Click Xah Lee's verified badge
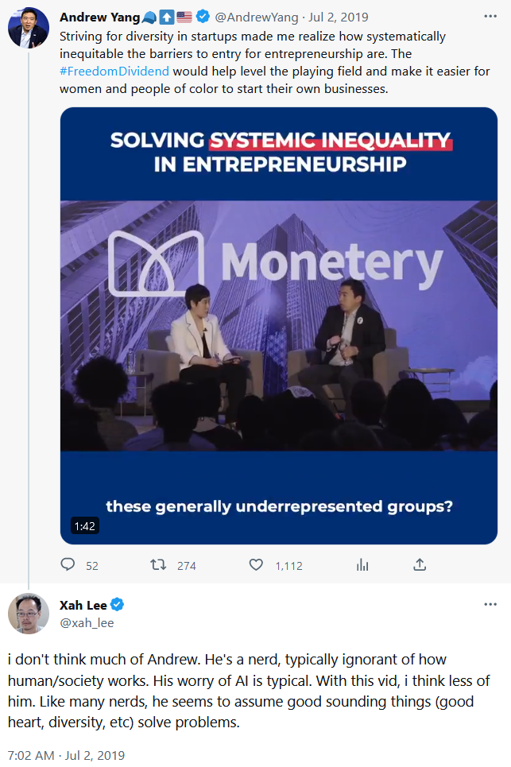This screenshot has width=511, height=767. click(117, 606)
